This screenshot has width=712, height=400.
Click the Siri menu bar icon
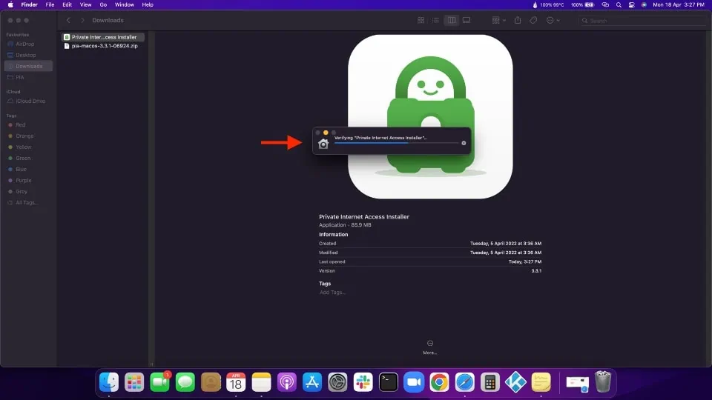point(644,4)
